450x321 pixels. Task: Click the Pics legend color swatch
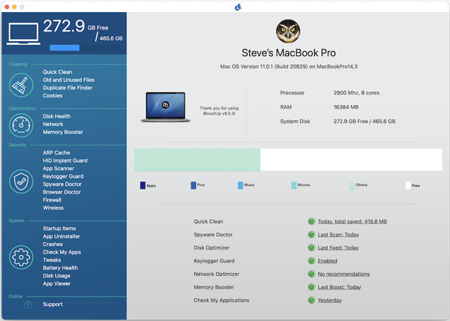tap(193, 185)
